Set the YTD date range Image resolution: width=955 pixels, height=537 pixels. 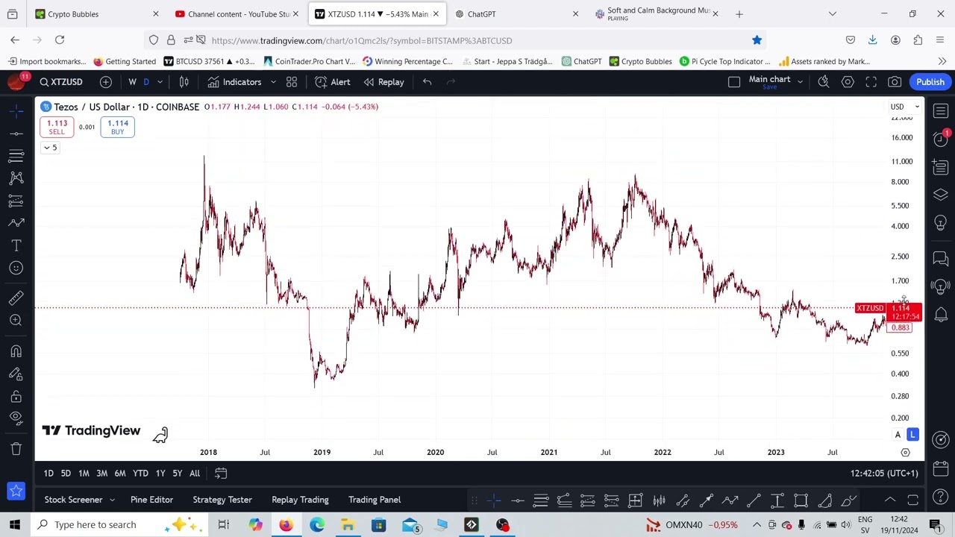click(140, 474)
